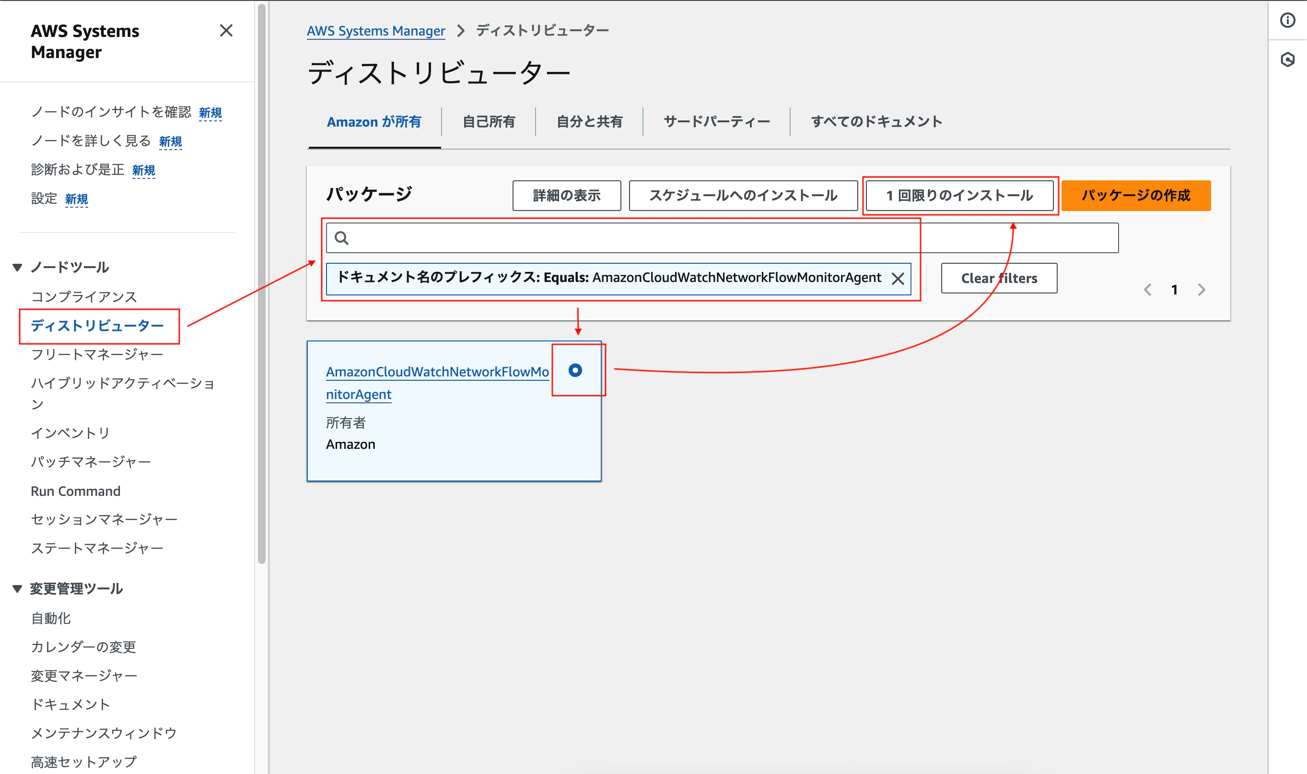Open 変更マネージャー in the sidebar
This screenshot has width=1307, height=774.
(84, 676)
